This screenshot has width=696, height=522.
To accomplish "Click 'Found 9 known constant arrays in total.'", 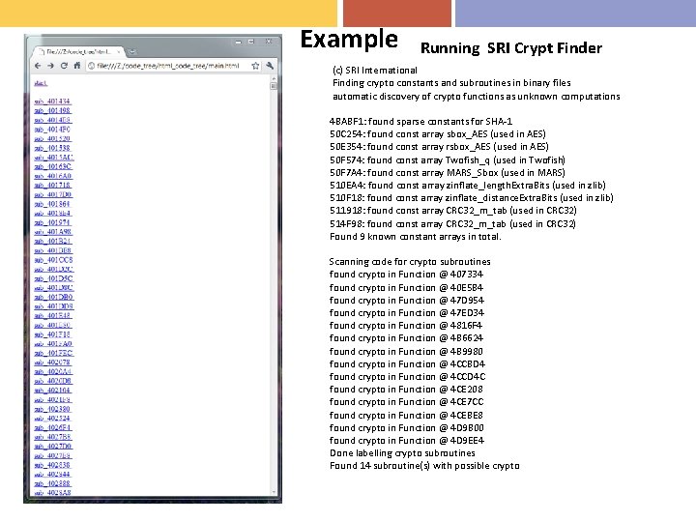I will (x=416, y=237).
